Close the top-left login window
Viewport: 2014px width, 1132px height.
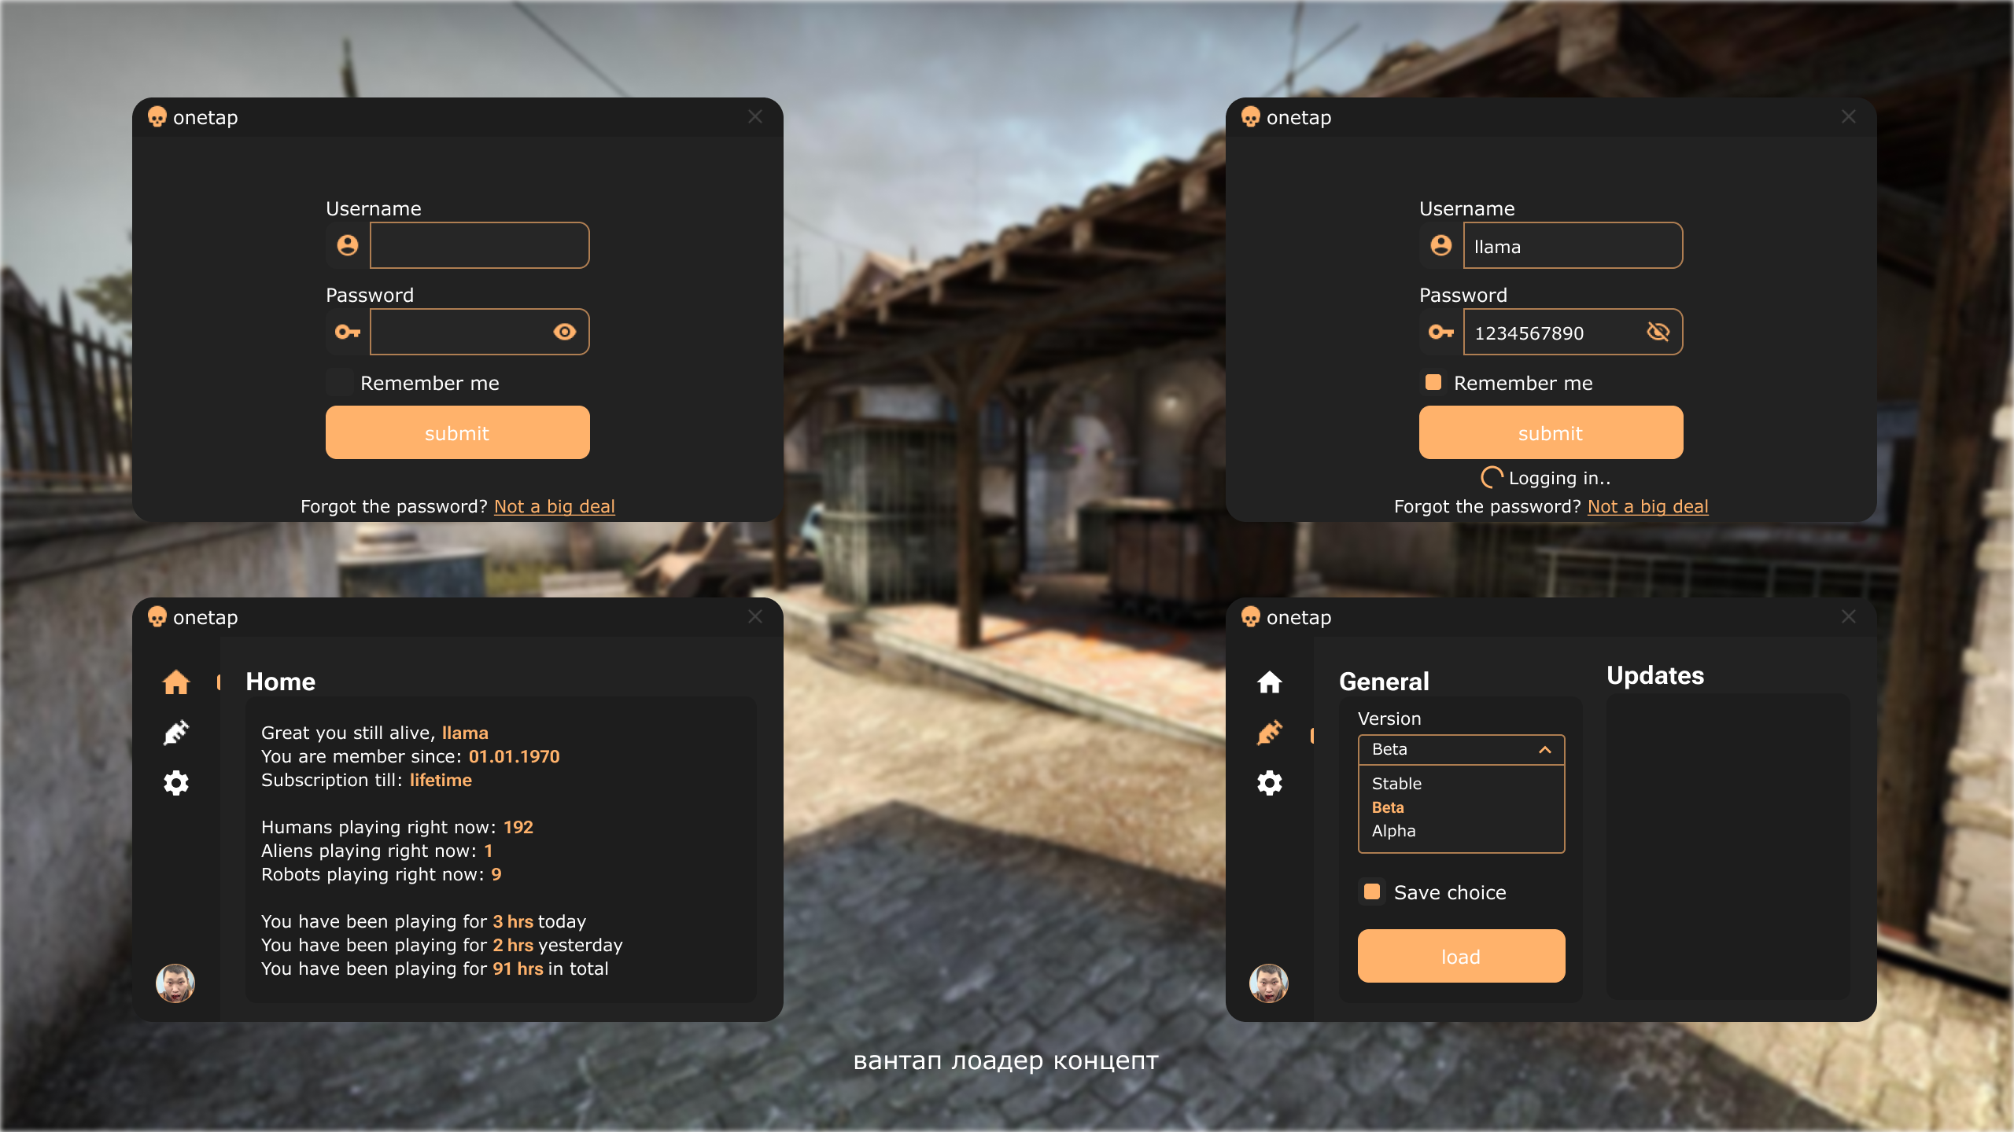pos(755,116)
